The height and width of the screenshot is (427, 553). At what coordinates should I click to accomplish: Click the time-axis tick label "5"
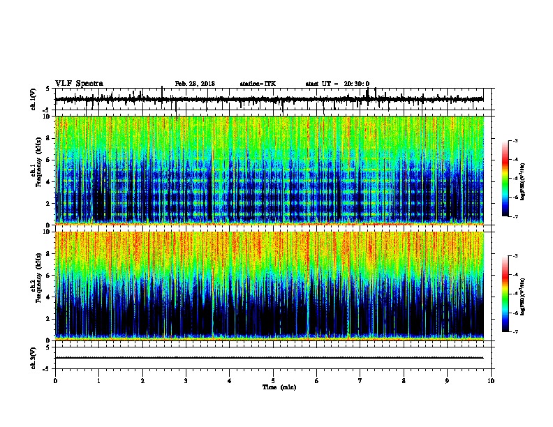pos(273,381)
